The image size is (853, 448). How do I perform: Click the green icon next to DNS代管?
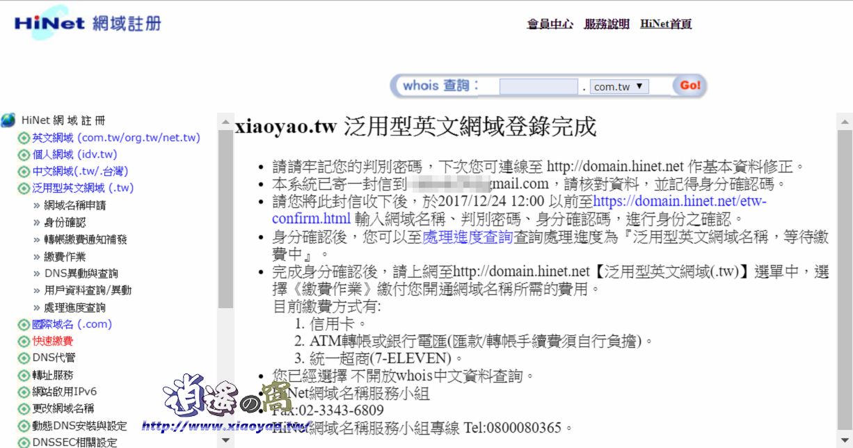point(24,358)
